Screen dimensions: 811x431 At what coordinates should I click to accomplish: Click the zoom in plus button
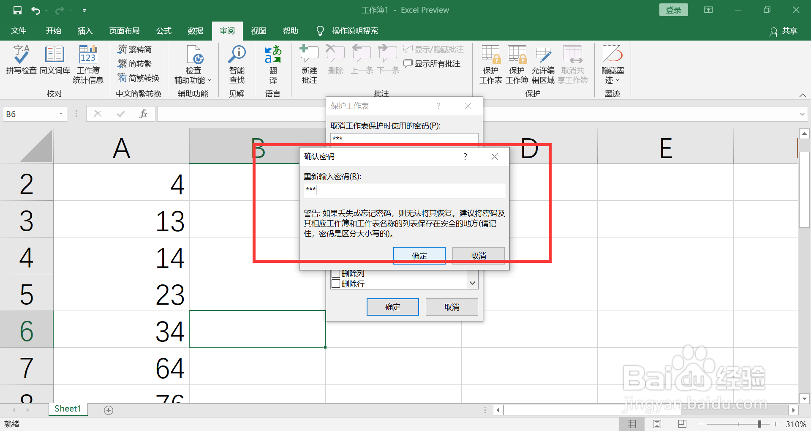(776, 424)
